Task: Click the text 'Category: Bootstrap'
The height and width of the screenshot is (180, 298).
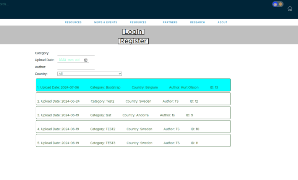Action: click(105, 87)
